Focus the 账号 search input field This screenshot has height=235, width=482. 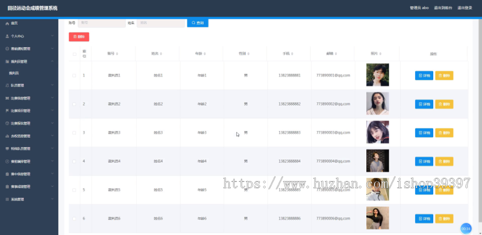[x=101, y=22]
